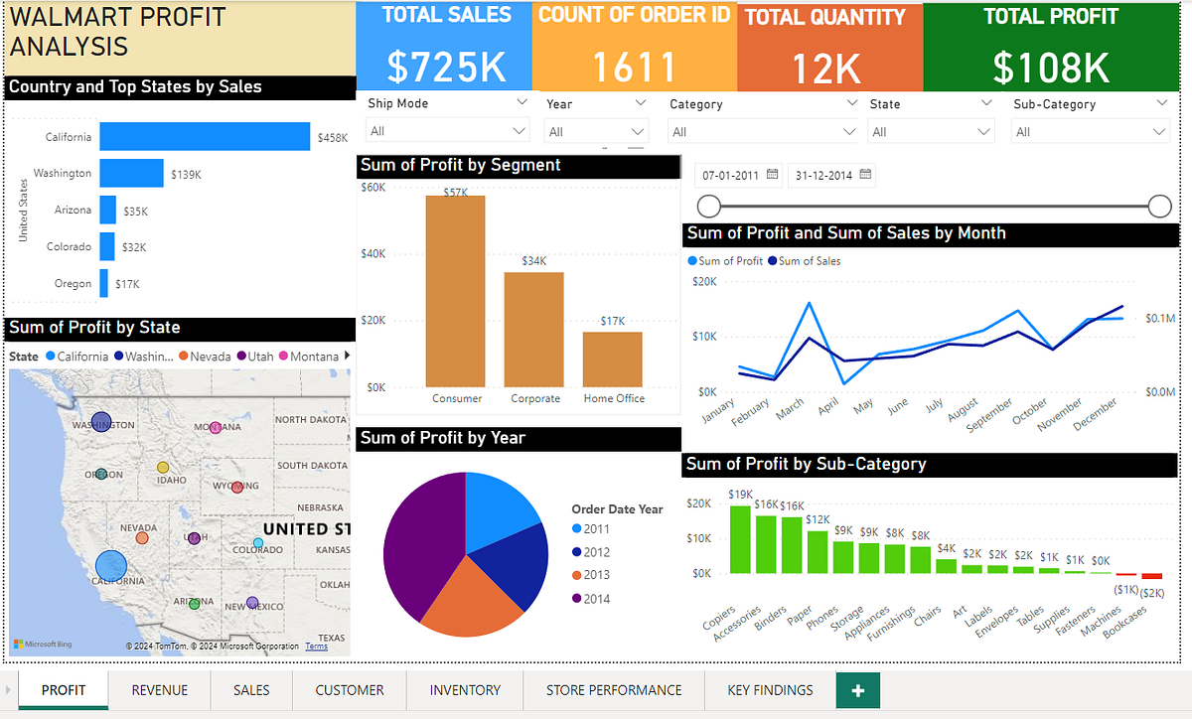The image size is (1192, 719).
Task: Expand the State legend with the right arrow
Action: tap(349, 356)
